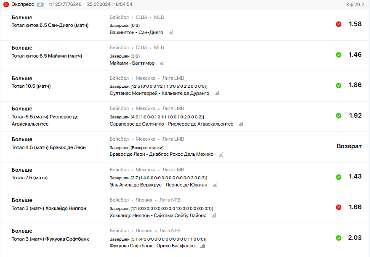This screenshot has height=257, width=370.
Task: Click stats icon beside Хоккайдо Ниппон - Сайтама match
Action: (214, 216)
